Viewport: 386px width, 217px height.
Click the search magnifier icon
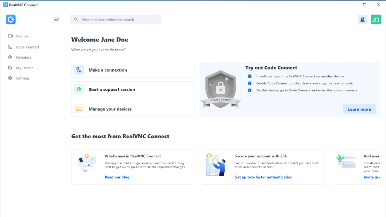(x=76, y=20)
